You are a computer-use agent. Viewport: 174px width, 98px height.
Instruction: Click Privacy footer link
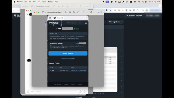pyautogui.click(x=79, y=84)
